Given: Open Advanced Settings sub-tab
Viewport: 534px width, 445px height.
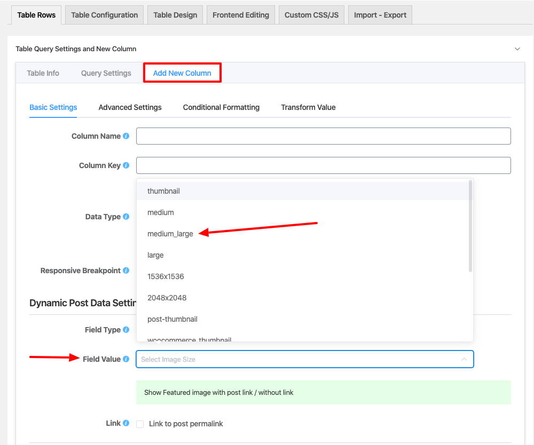Looking at the screenshot, I should click(x=130, y=107).
